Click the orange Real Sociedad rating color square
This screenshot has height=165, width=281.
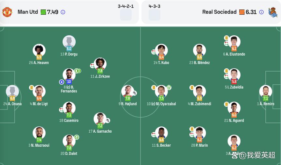click(x=242, y=12)
